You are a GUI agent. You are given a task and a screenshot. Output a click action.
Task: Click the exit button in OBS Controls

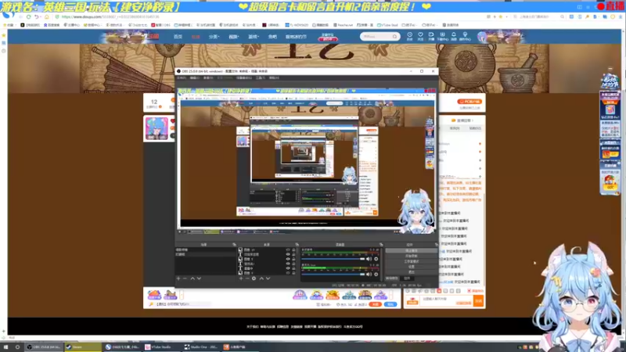[412, 271]
